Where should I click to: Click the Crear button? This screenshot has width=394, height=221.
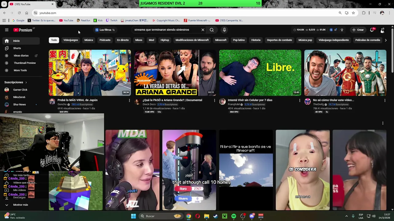[358, 30]
